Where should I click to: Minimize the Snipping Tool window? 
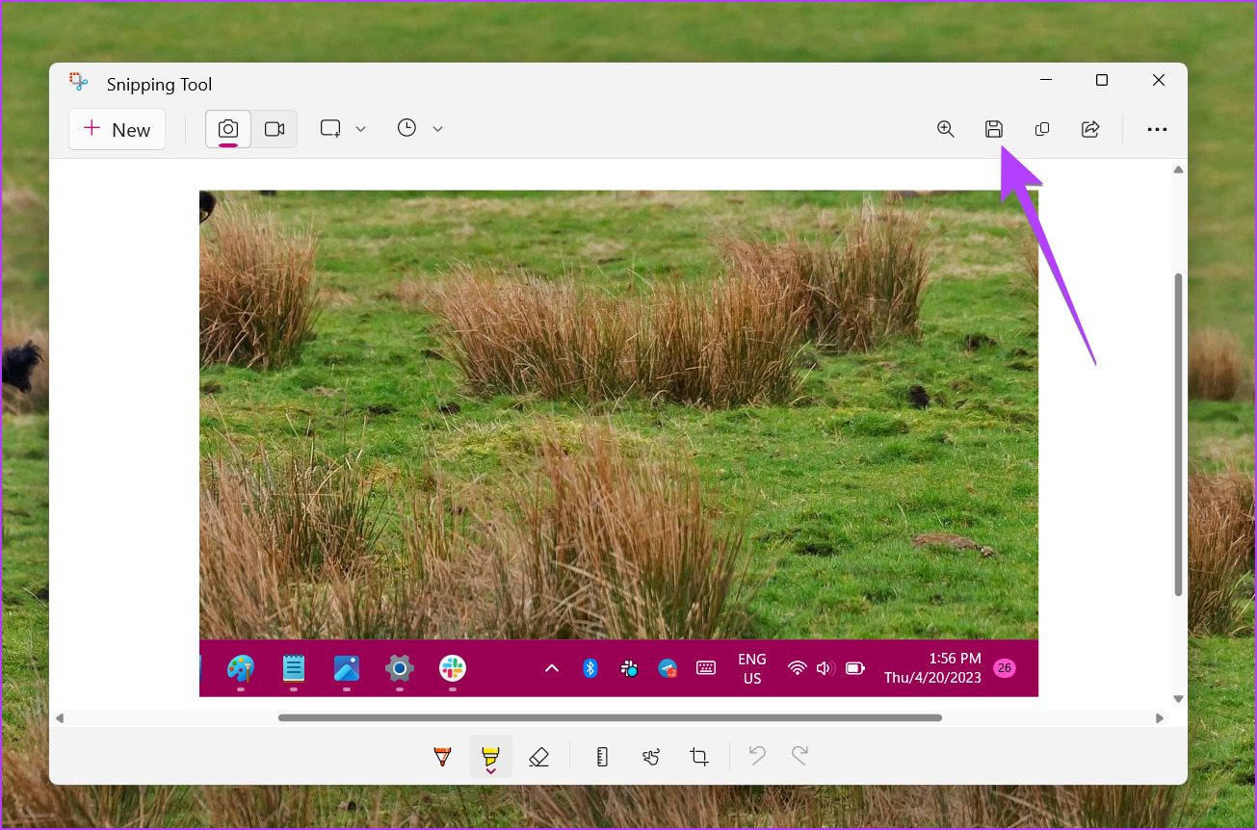click(1045, 80)
